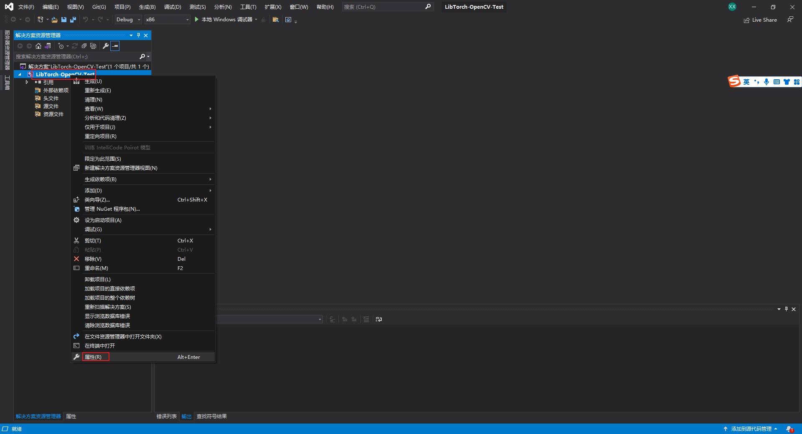Switch to the 查找符号结果 tab
Viewport: 802px width, 434px height.
(212, 416)
